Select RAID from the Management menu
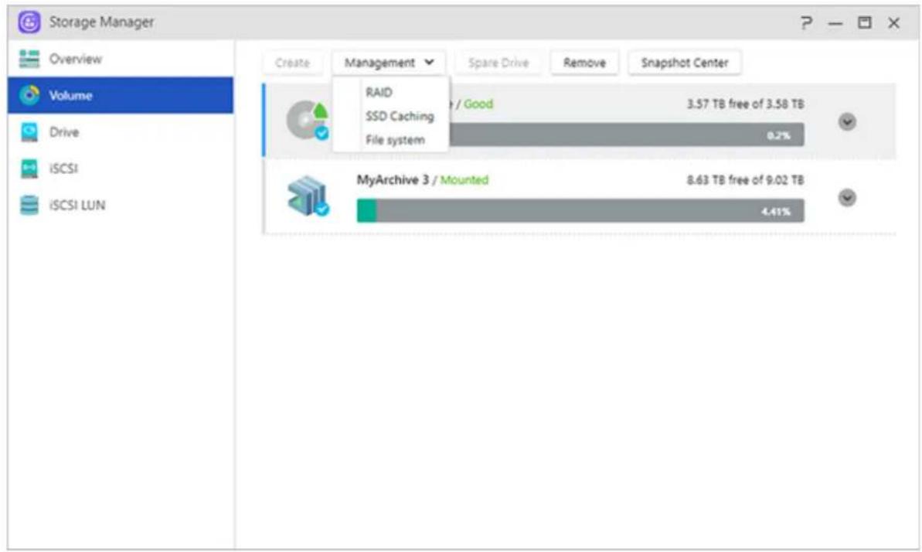 click(x=379, y=93)
